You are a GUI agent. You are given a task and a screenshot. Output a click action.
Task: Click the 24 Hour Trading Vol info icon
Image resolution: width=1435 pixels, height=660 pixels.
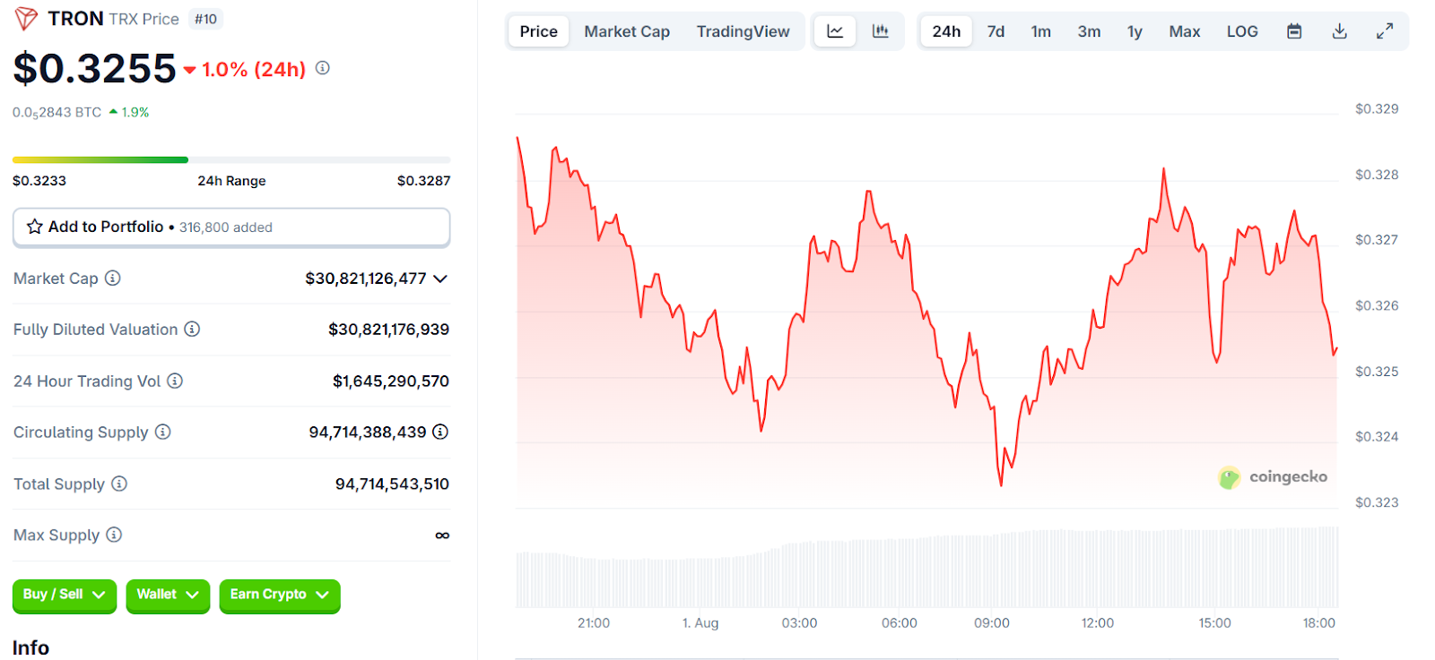tap(175, 381)
